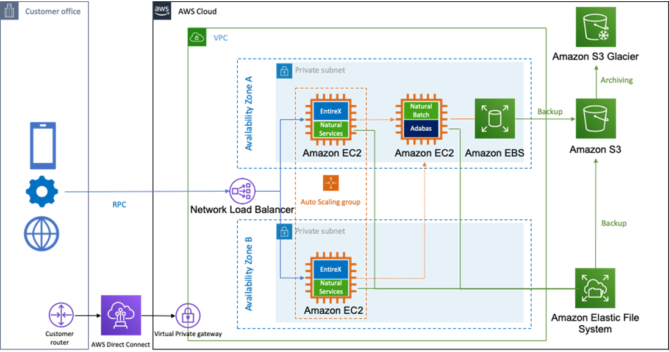
Task: Click the Amazon S3 Glacier bucket icon
Action: coord(596,27)
